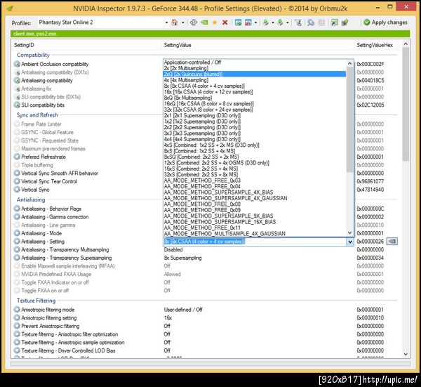
Task: Click the green NVIDIA restore icon
Action: 204,22
